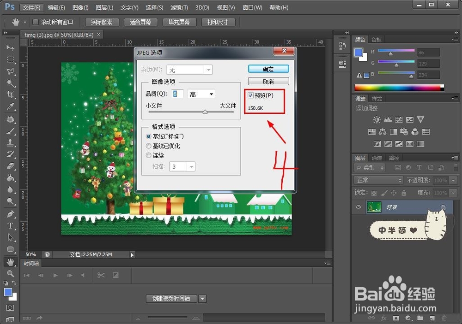
Task: Select the Clone Stamp tool
Action: coord(10,143)
